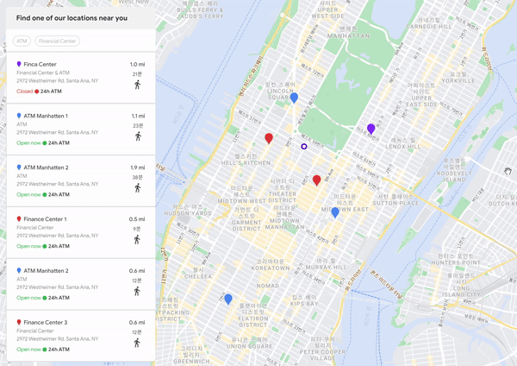This screenshot has width=517, height=366.
Task: Click red map pin east of Theater District
Action: (x=316, y=180)
